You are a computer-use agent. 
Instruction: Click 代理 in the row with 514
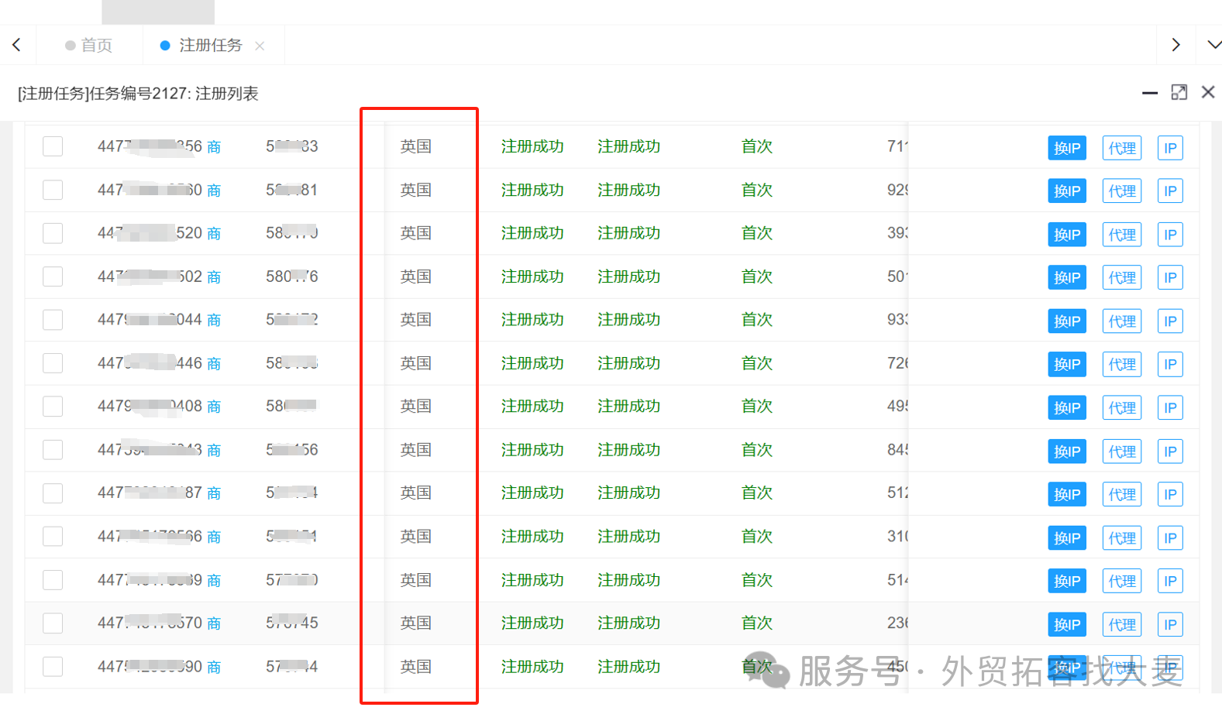click(1122, 581)
